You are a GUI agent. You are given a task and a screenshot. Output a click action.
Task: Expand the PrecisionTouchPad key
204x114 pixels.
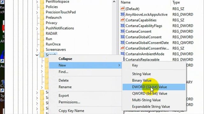37,12
